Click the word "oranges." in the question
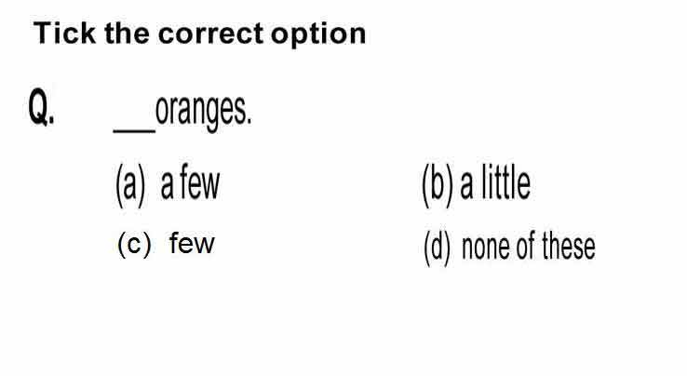The image size is (687, 376). pyautogui.click(x=204, y=113)
